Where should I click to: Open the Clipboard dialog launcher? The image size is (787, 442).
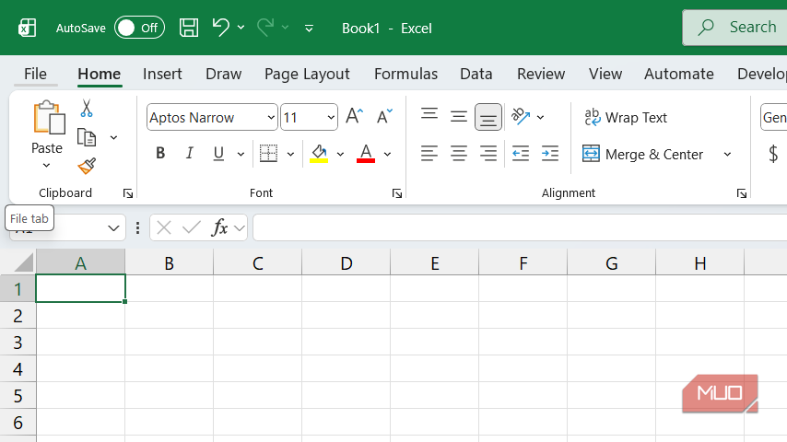[x=128, y=193]
